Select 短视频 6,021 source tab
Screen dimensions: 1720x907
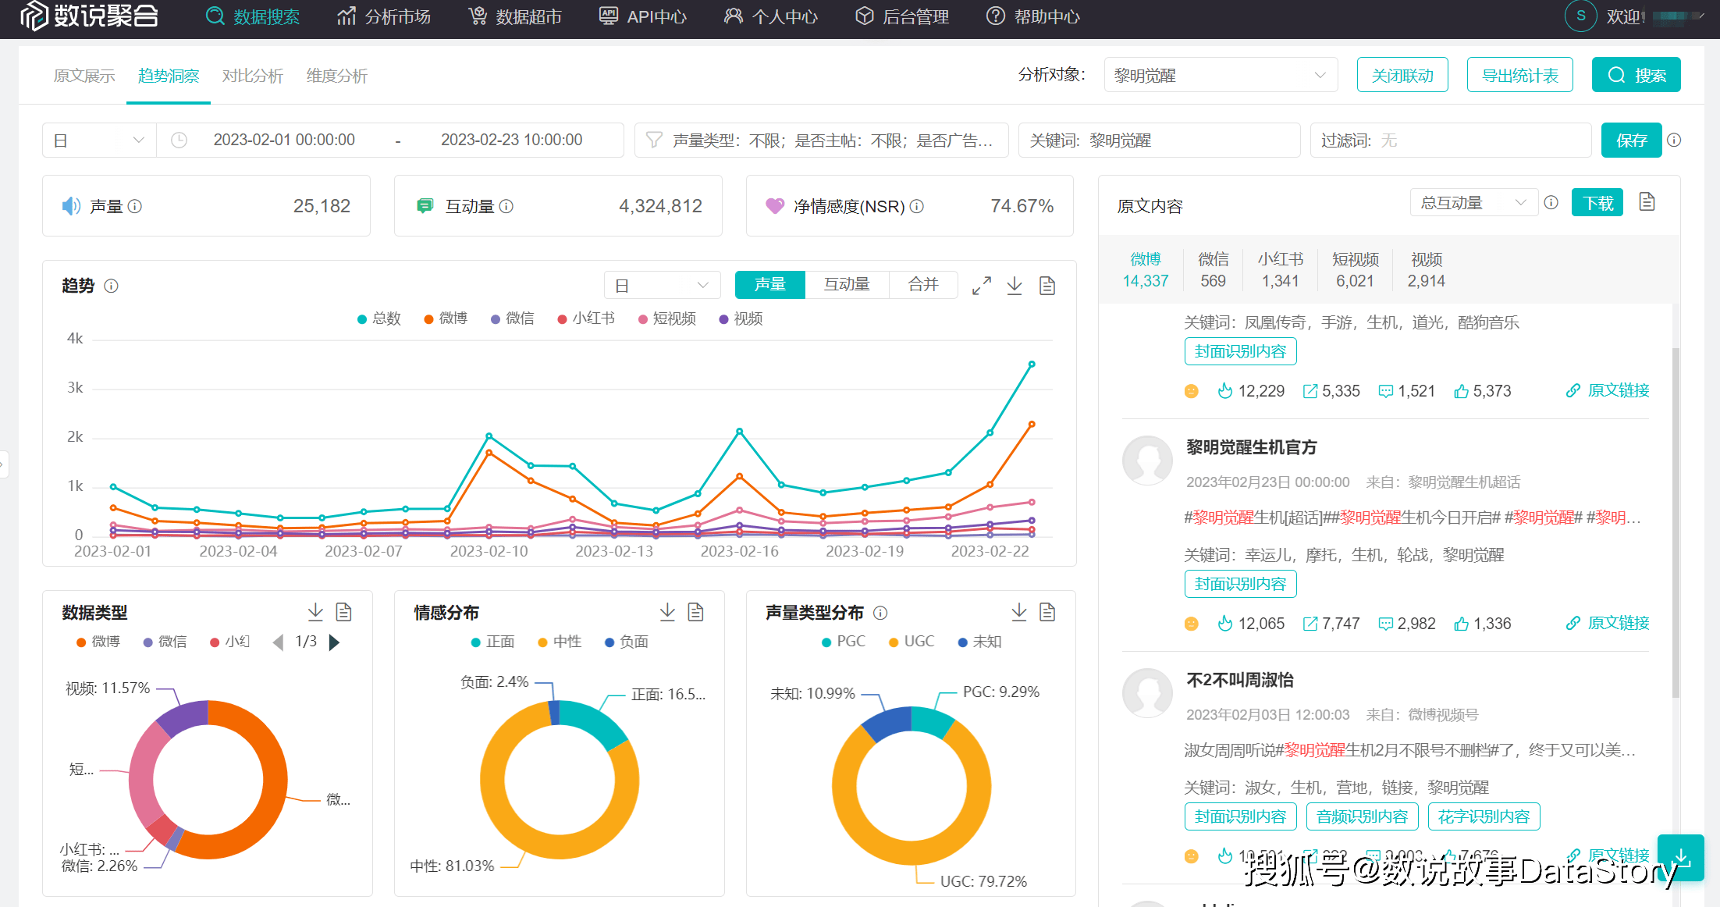[x=1355, y=270]
